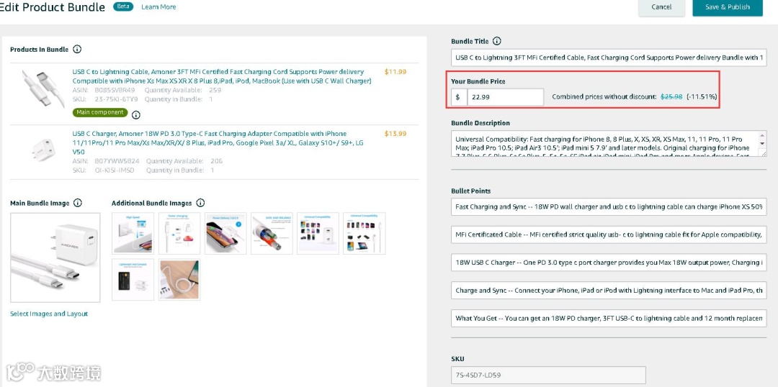Click the main bundle image thumbnail

coord(55,258)
